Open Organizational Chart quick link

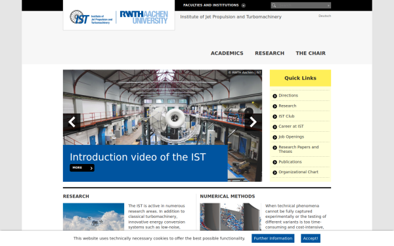[x=298, y=172]
